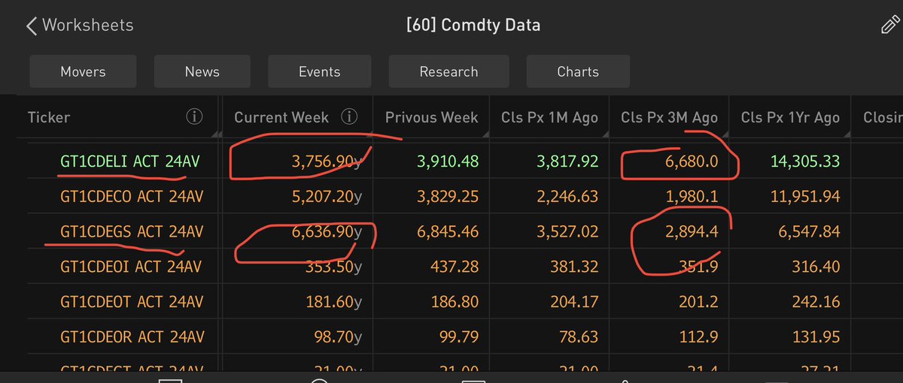
Task: Tap 1Yr ago value 6,547.84
Action: pyautogui.click(x=808, y=232)
